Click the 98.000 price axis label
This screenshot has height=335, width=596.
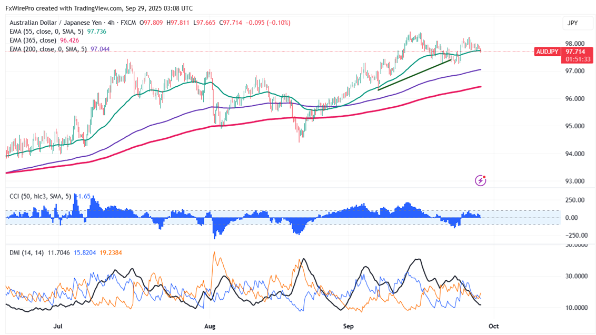tap(575, 44)
